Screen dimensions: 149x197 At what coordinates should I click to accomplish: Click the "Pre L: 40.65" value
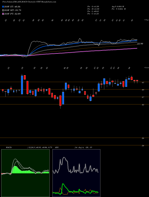93,11
